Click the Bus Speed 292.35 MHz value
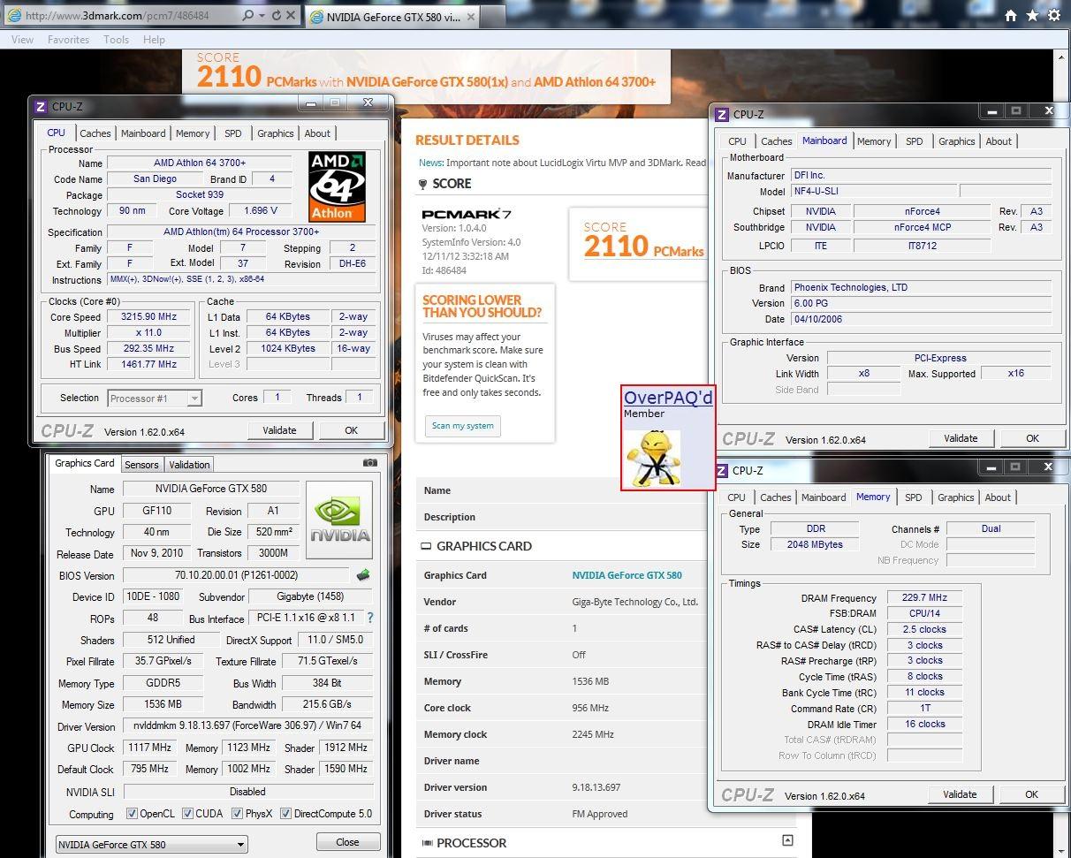The width and height of the screenshot is (1071, 858). point(148,348)
